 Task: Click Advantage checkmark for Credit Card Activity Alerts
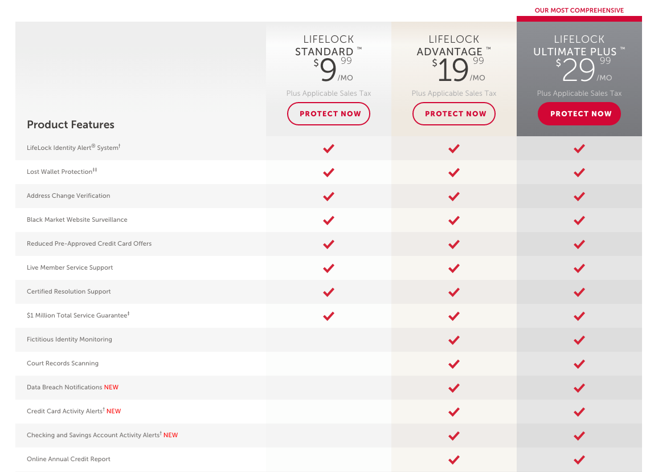click(x=454, y=412)
